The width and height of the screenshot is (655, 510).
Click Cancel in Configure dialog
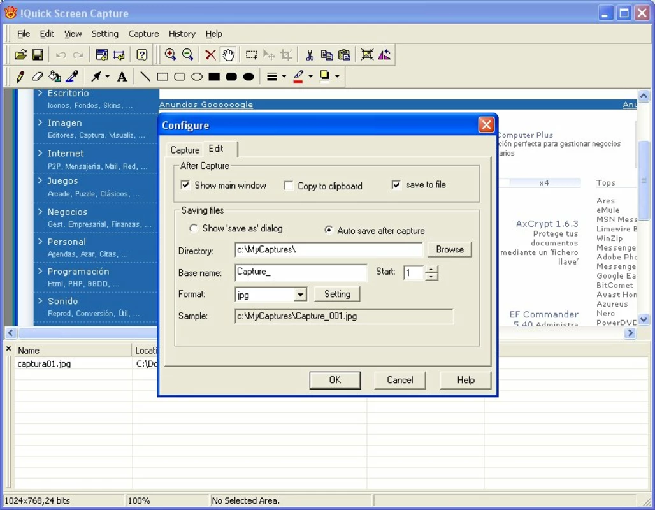click(x=399, y=381)
